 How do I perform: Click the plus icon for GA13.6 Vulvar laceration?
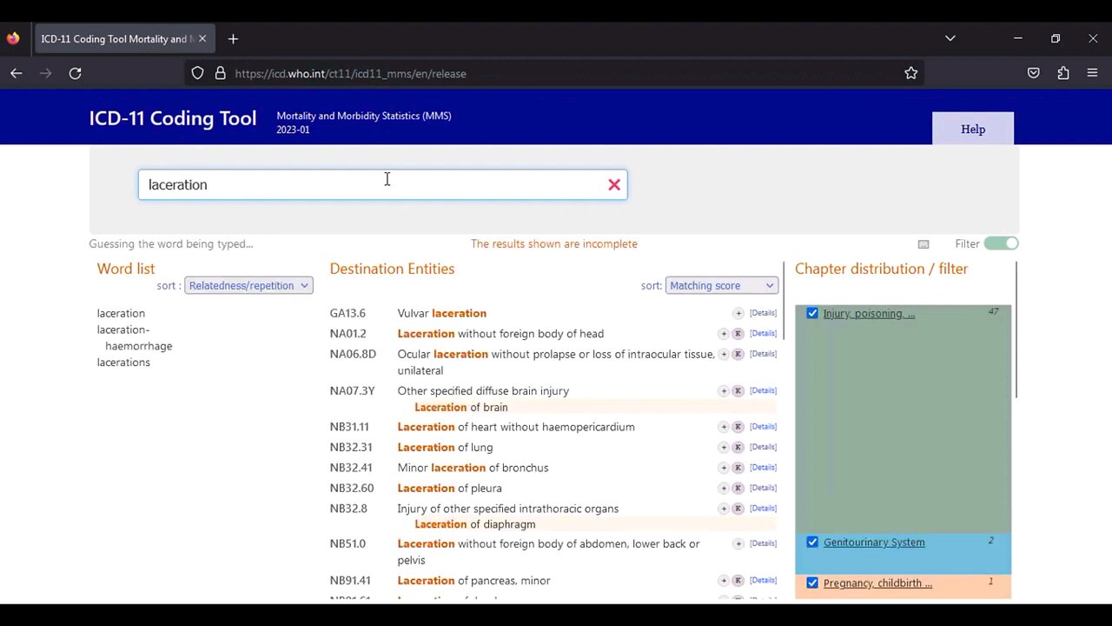pos(738,313)
